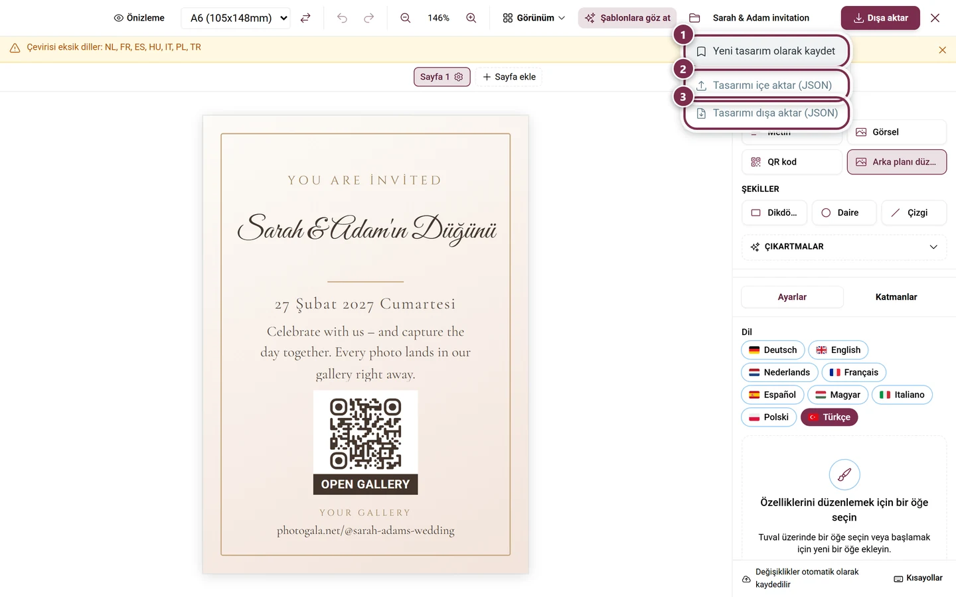Add a QR kod element
956x597 pixels.
tap(791, 162)
